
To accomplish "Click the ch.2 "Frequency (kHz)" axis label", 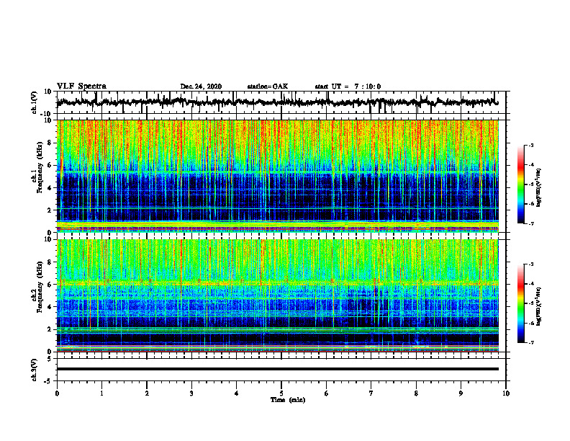I will pos(40,287).
